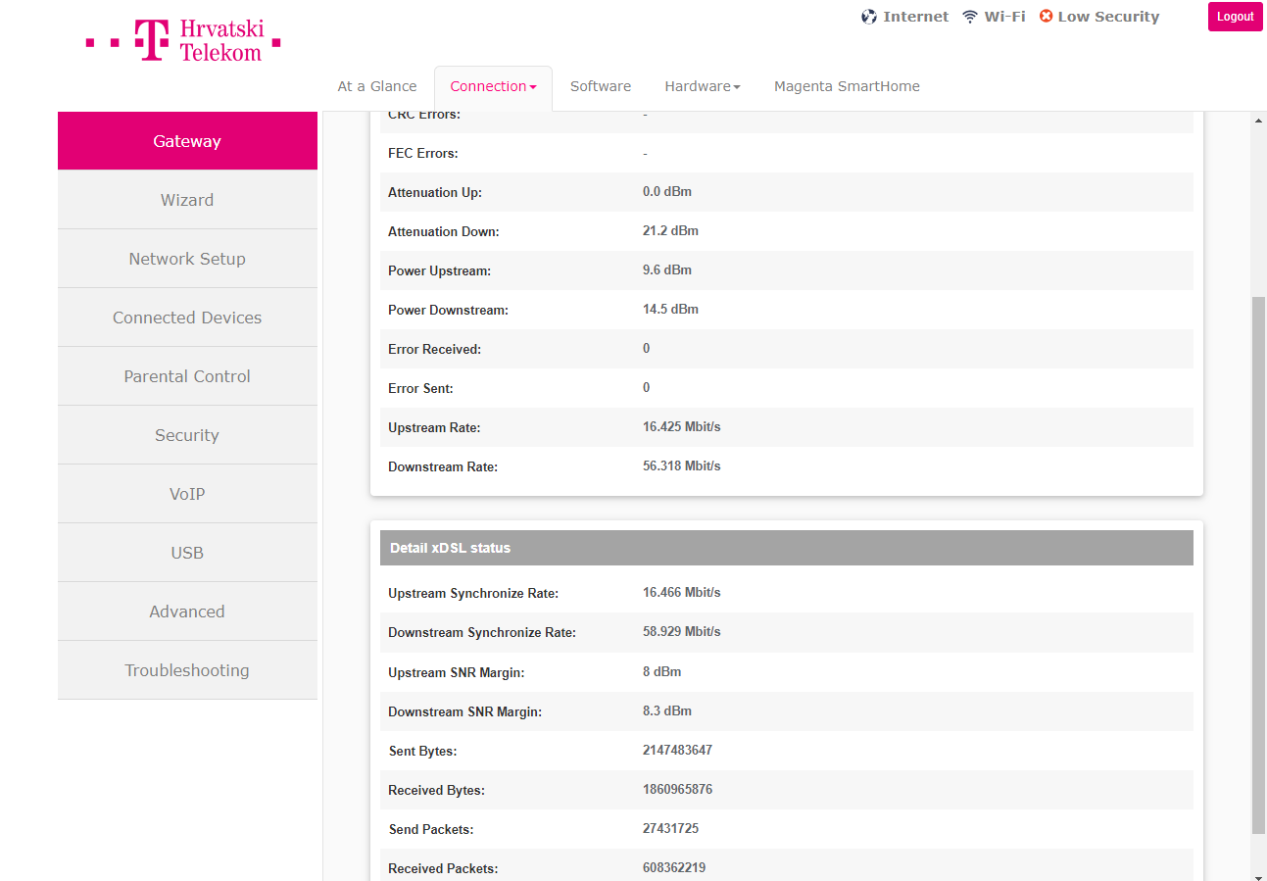Expand the Hardware dropdown menu
Screen dimensions: 1267x881
coord(702,86)
